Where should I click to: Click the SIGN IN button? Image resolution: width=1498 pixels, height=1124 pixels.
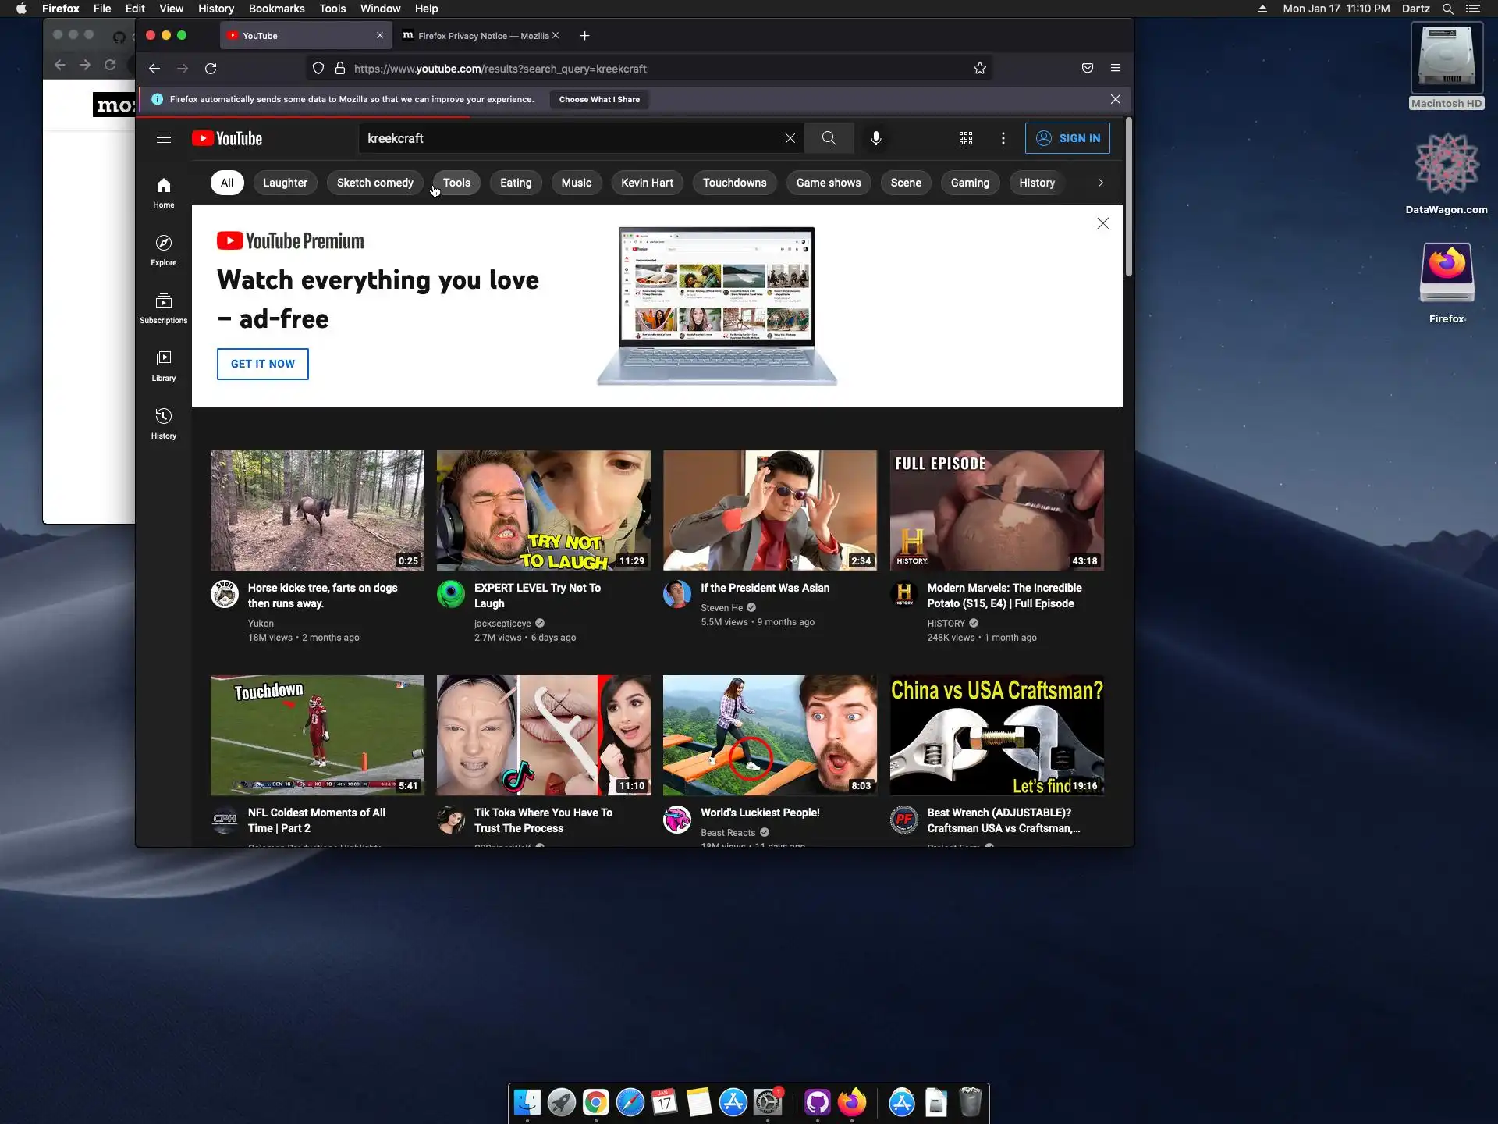click(1067, 138)
